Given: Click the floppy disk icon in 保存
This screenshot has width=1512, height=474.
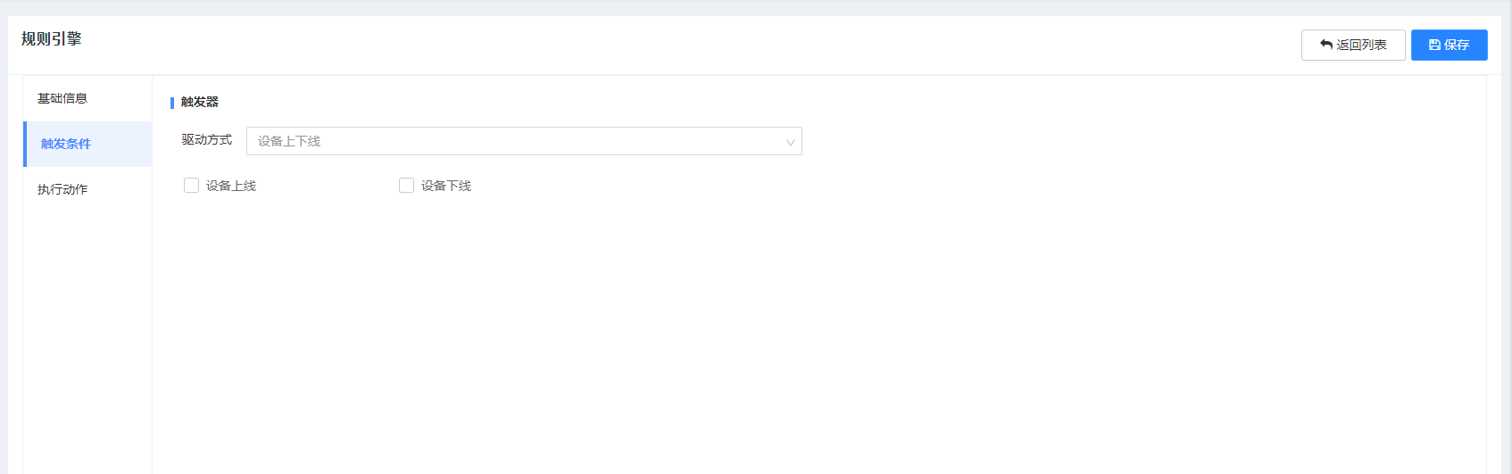Looking at the screenshot, I should pos(1434,45).
